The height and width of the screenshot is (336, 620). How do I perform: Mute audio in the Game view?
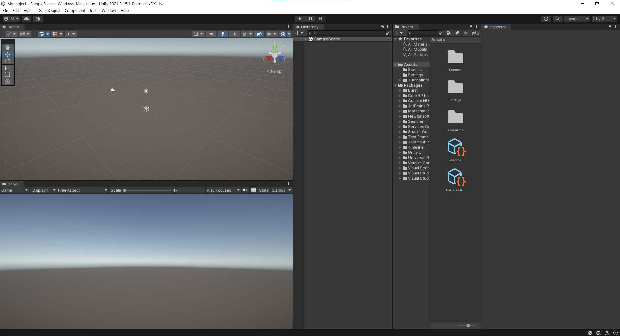click(x=245, y=190)
